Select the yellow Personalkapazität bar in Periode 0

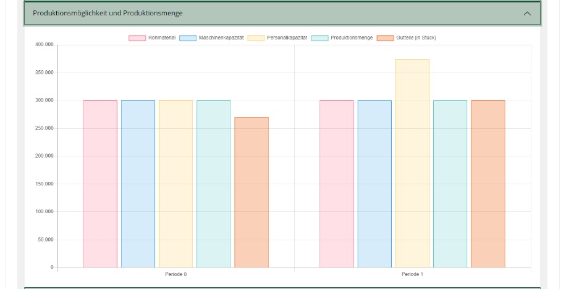pyautogui.click(x=176, y=184)
